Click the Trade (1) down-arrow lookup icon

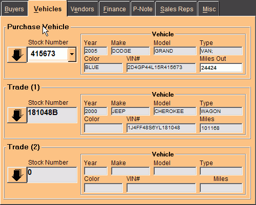pos(17,115)
